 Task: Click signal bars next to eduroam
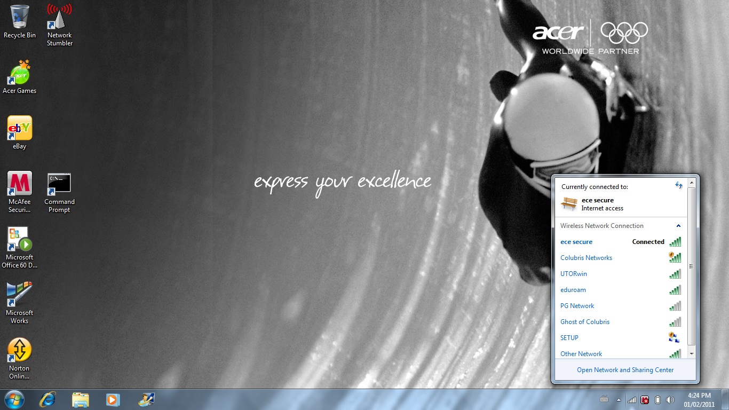pos(675,290)
